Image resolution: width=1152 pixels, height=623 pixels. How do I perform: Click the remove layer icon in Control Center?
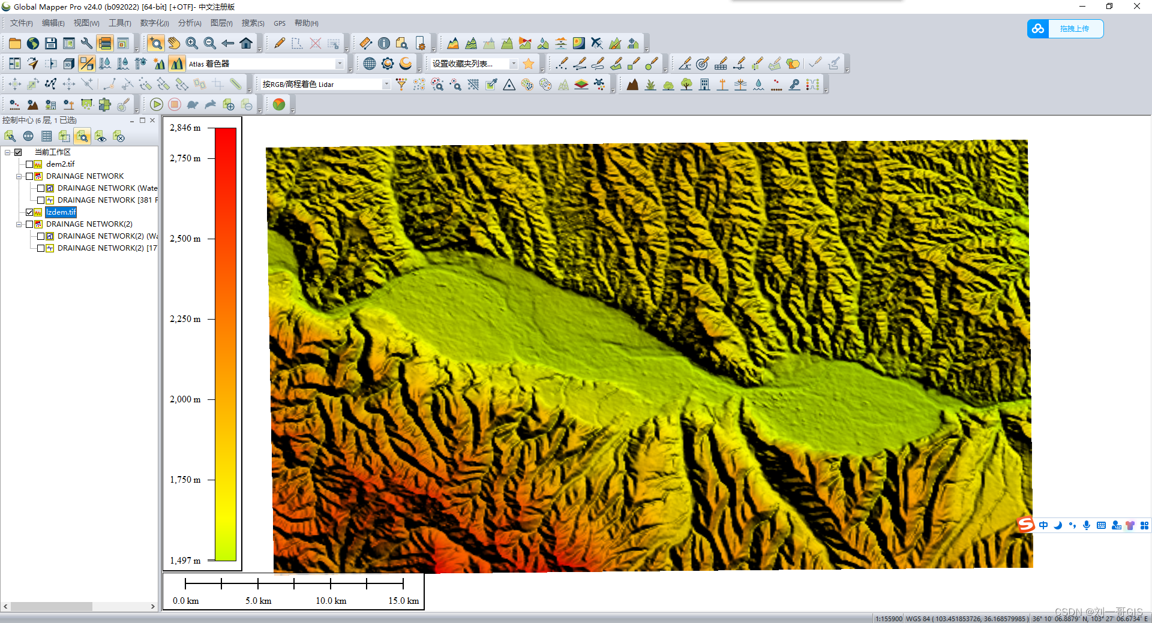[x=118, y=137]
